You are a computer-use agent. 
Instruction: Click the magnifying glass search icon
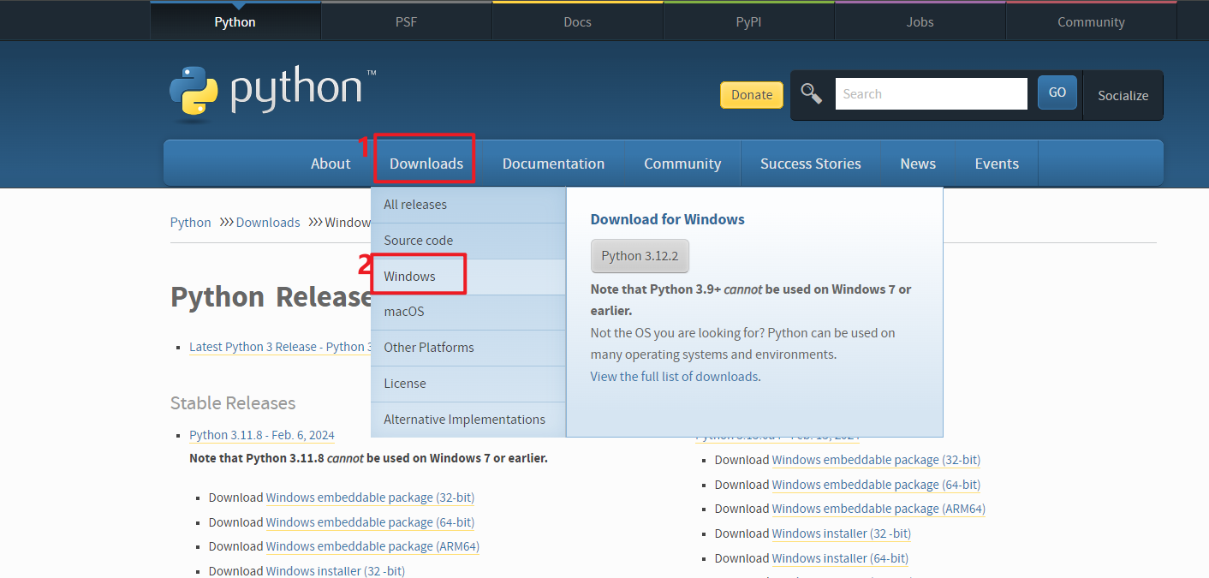pyautogui.click(x=811, y=93)
